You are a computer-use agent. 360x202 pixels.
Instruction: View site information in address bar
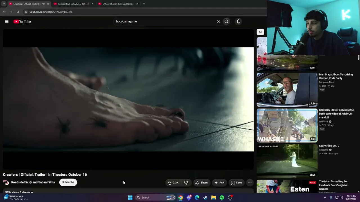(26, 12)
